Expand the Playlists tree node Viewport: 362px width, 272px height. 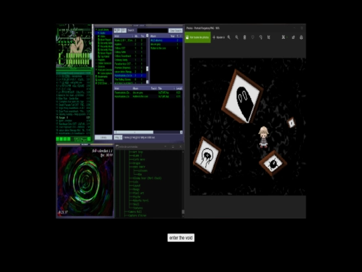point(97,60)
